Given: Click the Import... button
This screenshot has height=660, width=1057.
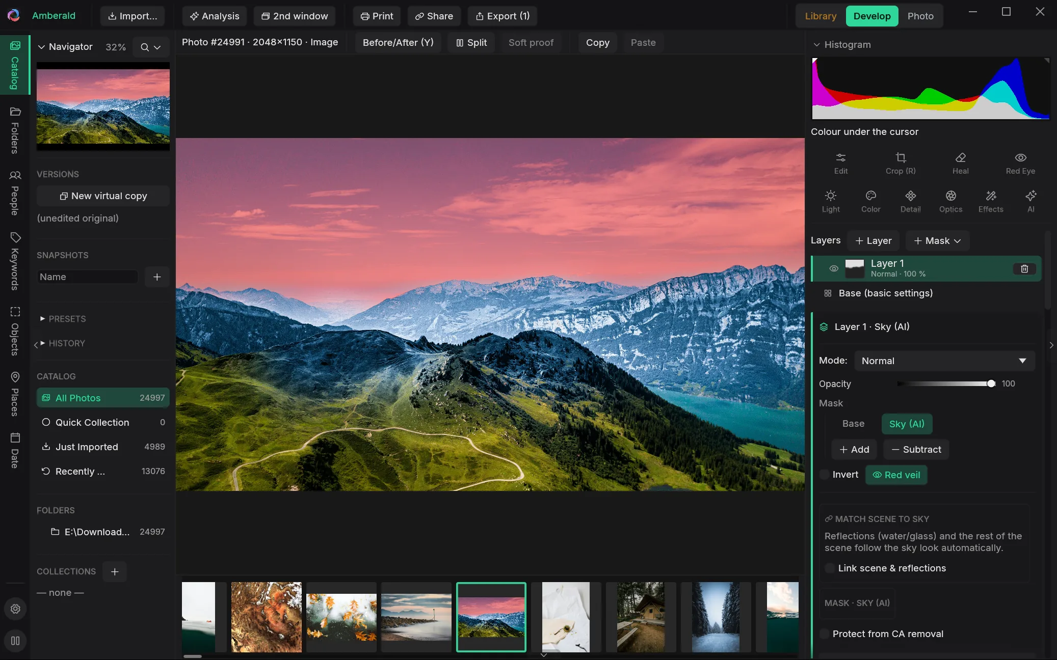Looking at the screenshot, I should click(133, 16).
